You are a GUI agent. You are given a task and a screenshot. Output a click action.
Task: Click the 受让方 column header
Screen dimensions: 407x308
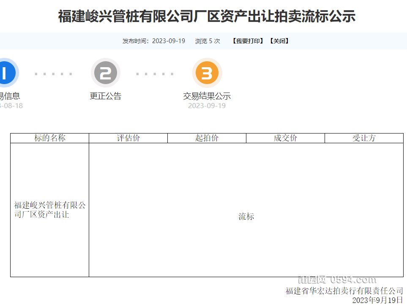[364, 138]
